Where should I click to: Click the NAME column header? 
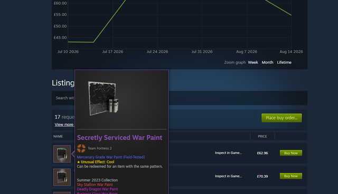coord(58,137)
